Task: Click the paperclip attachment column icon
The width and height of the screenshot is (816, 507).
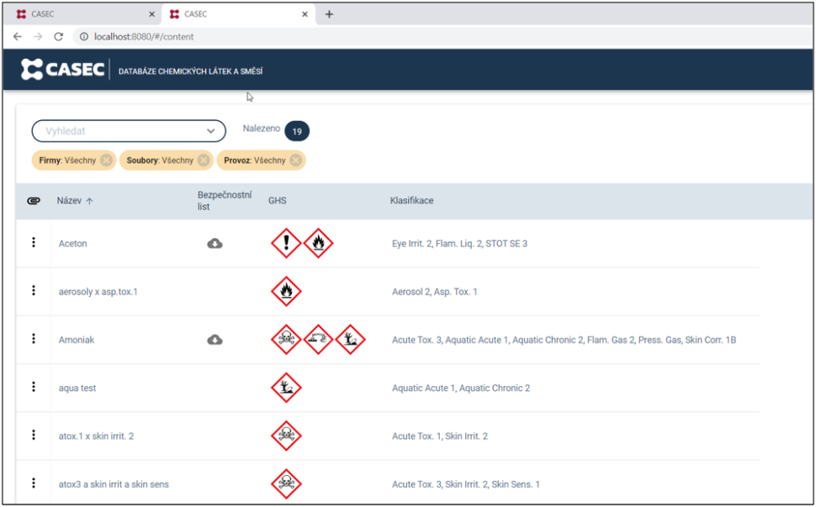Action: coord(34,201)
